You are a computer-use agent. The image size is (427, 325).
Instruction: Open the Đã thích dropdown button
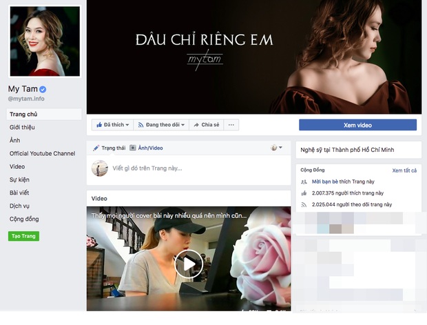pos(112,125)
